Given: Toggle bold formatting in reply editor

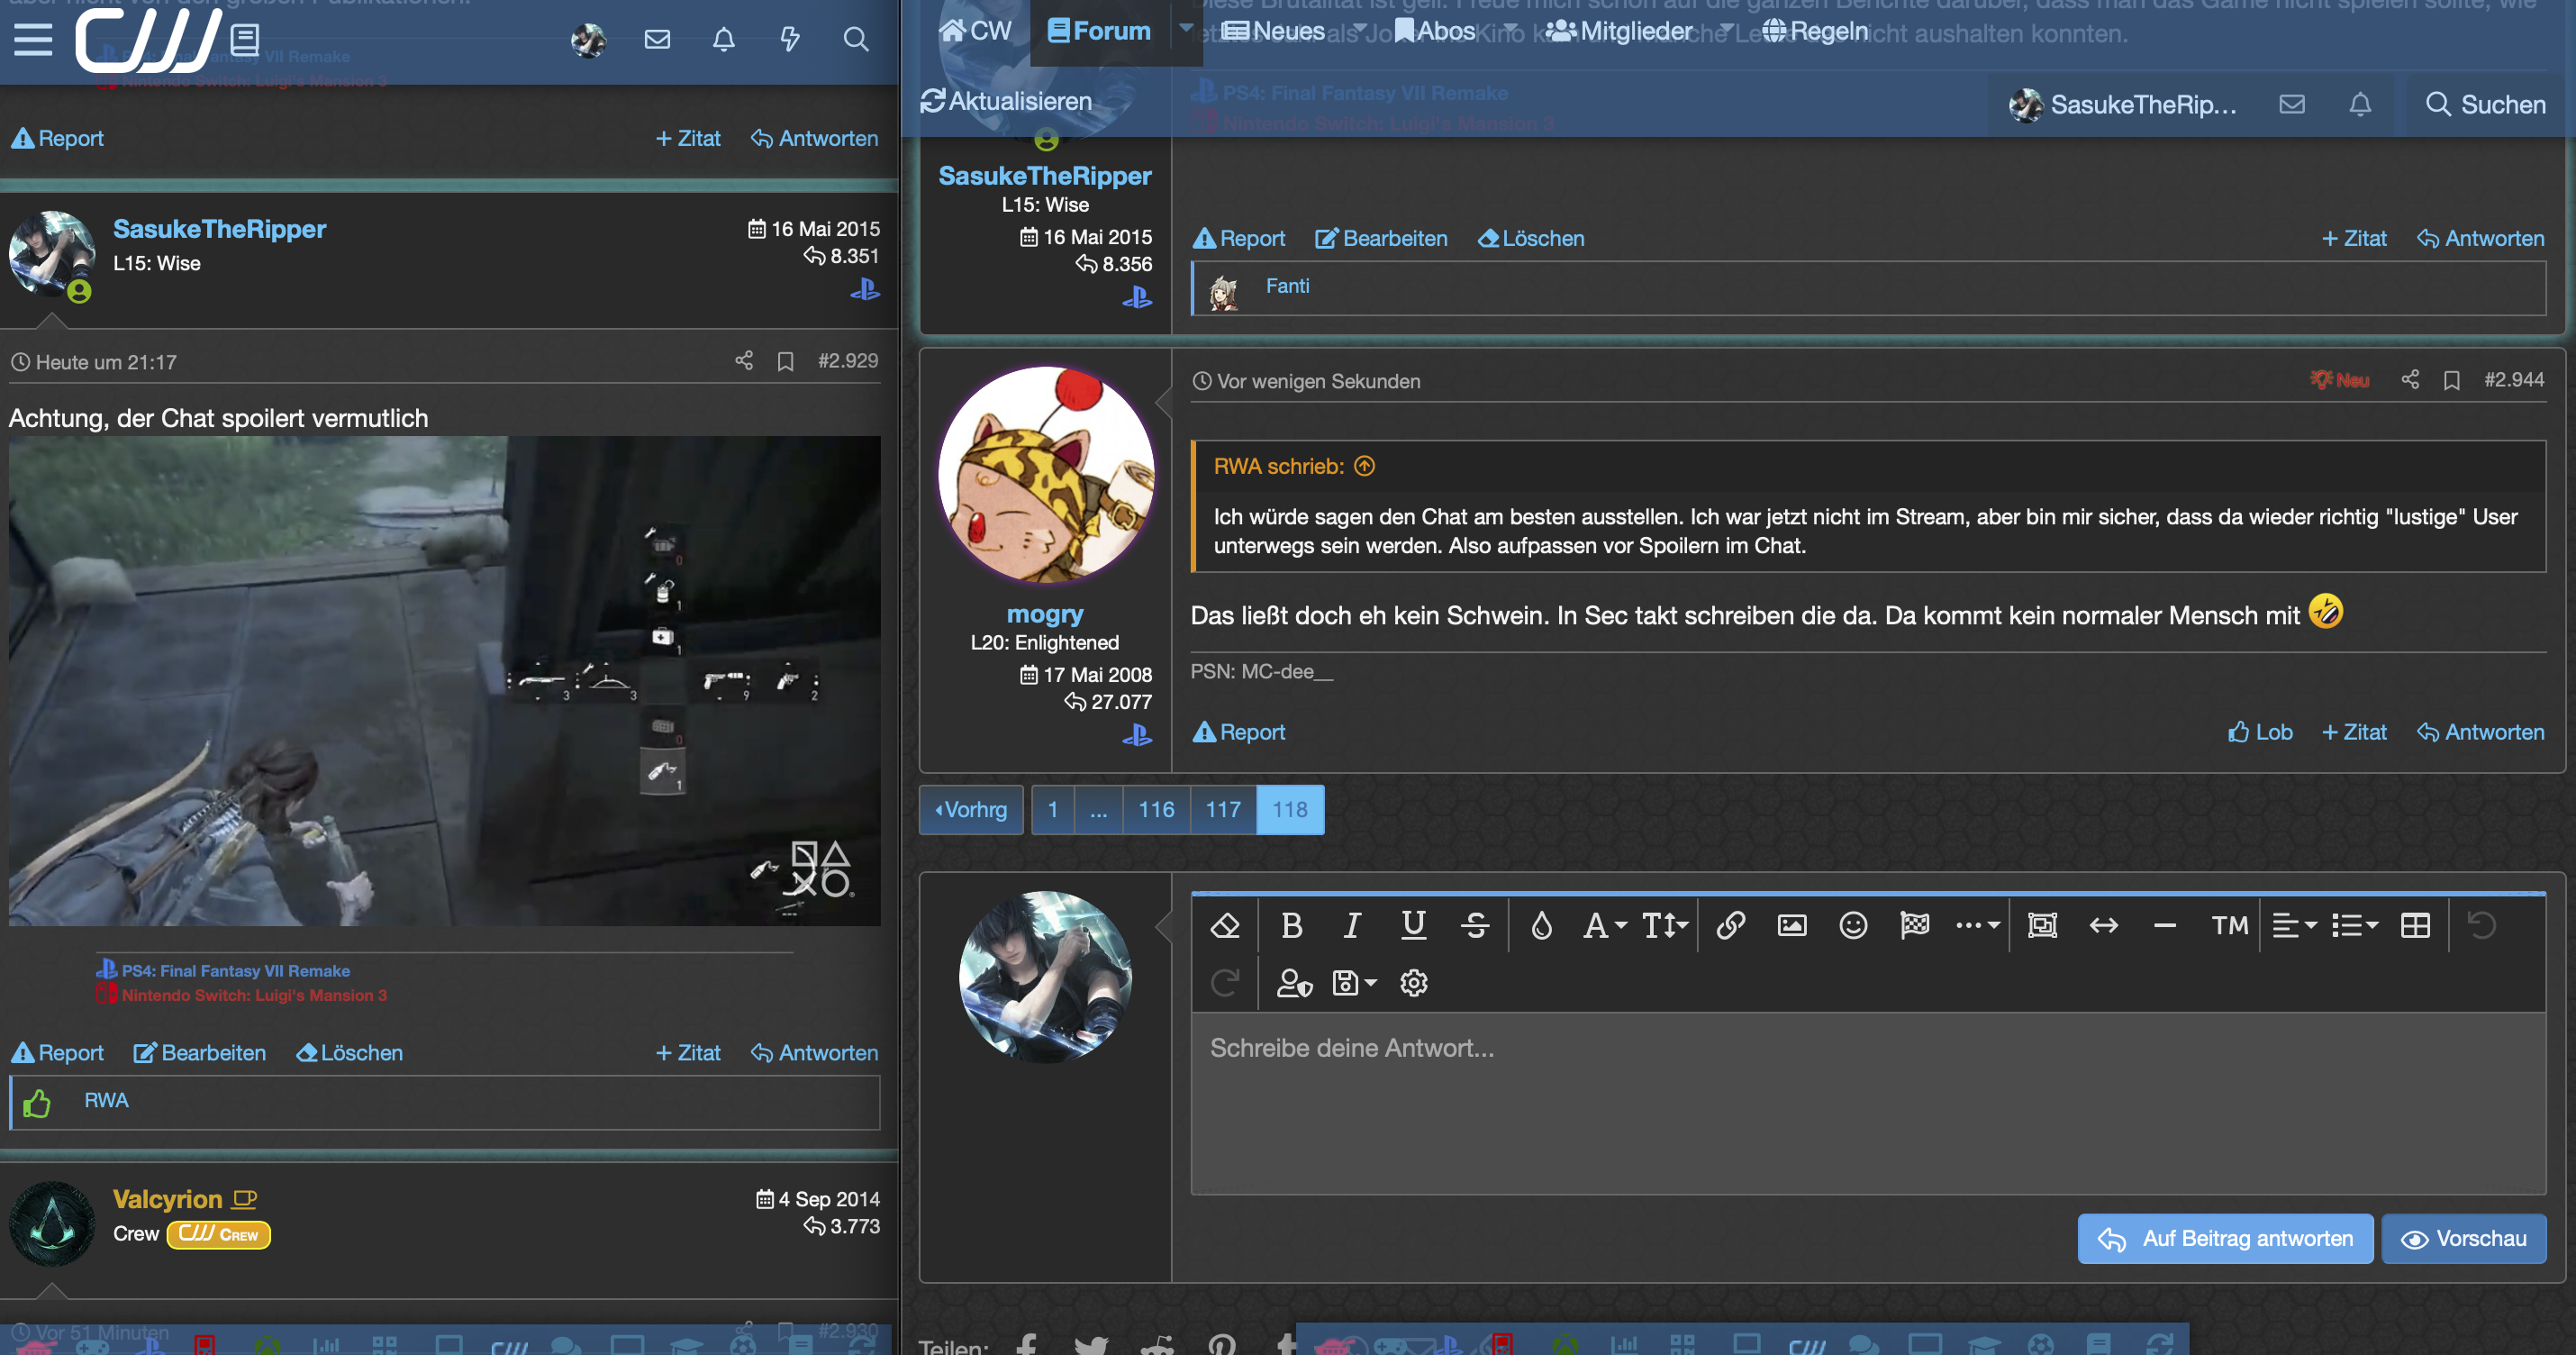Looking at the screenshot, I should tap(1292, 925).
